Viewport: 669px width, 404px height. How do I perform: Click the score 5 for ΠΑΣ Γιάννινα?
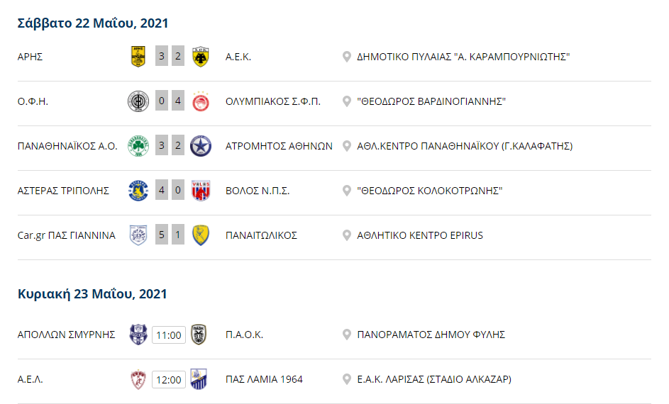click(x=162, y=235)
